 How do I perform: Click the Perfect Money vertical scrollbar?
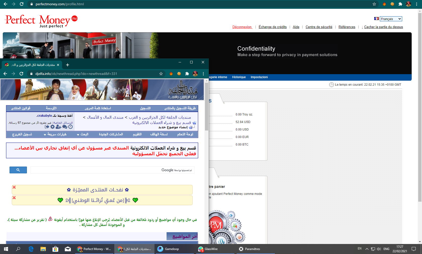pos(420,108)
